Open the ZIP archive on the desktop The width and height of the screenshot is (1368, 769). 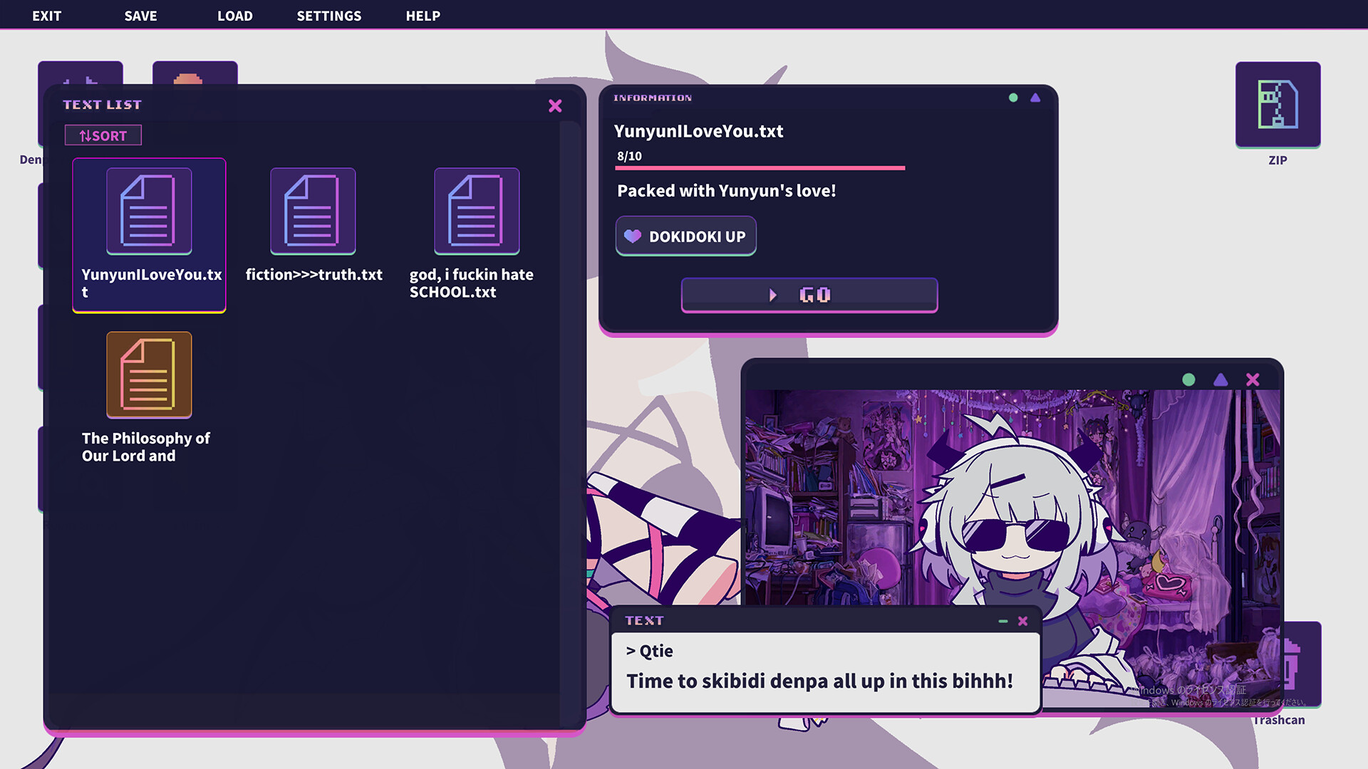click(x=1277, y=105)
